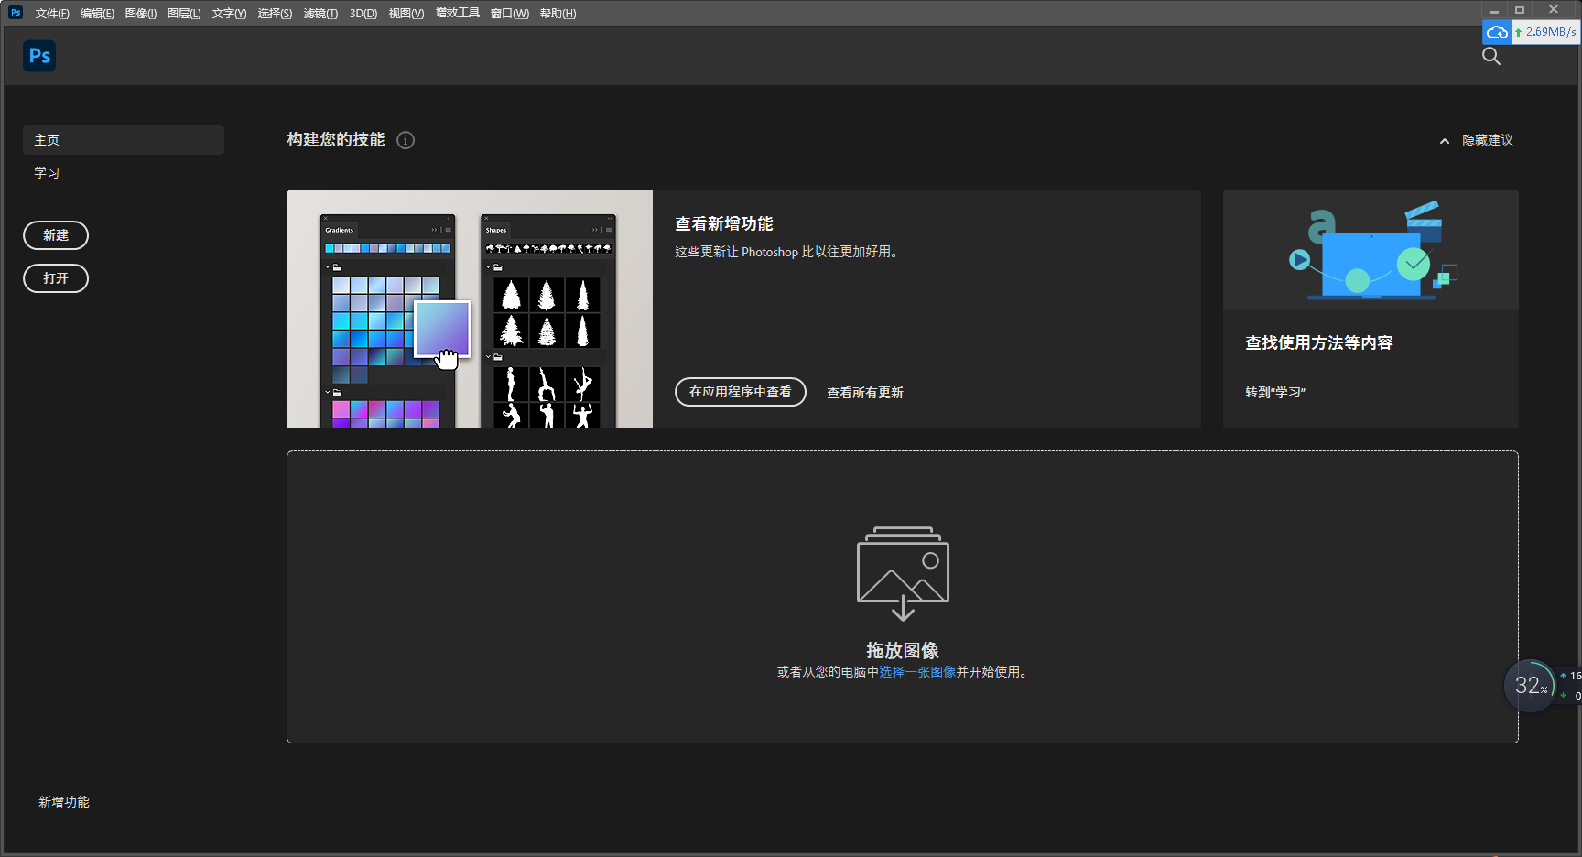Open the 文件(F) menu
The height and width of the screenshot is (857, 1582).
[52, 14]
